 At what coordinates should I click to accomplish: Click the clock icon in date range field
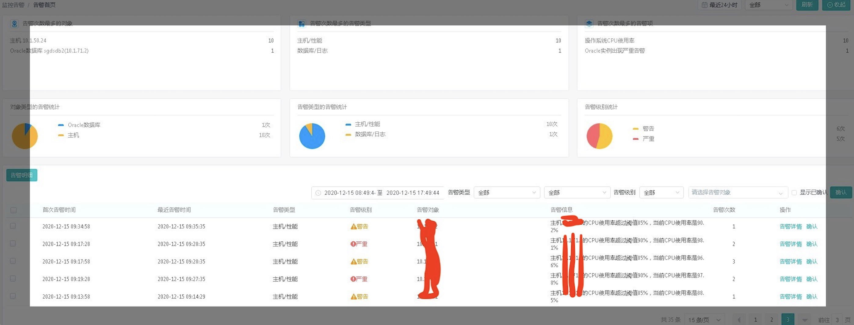tap(318, 192)
